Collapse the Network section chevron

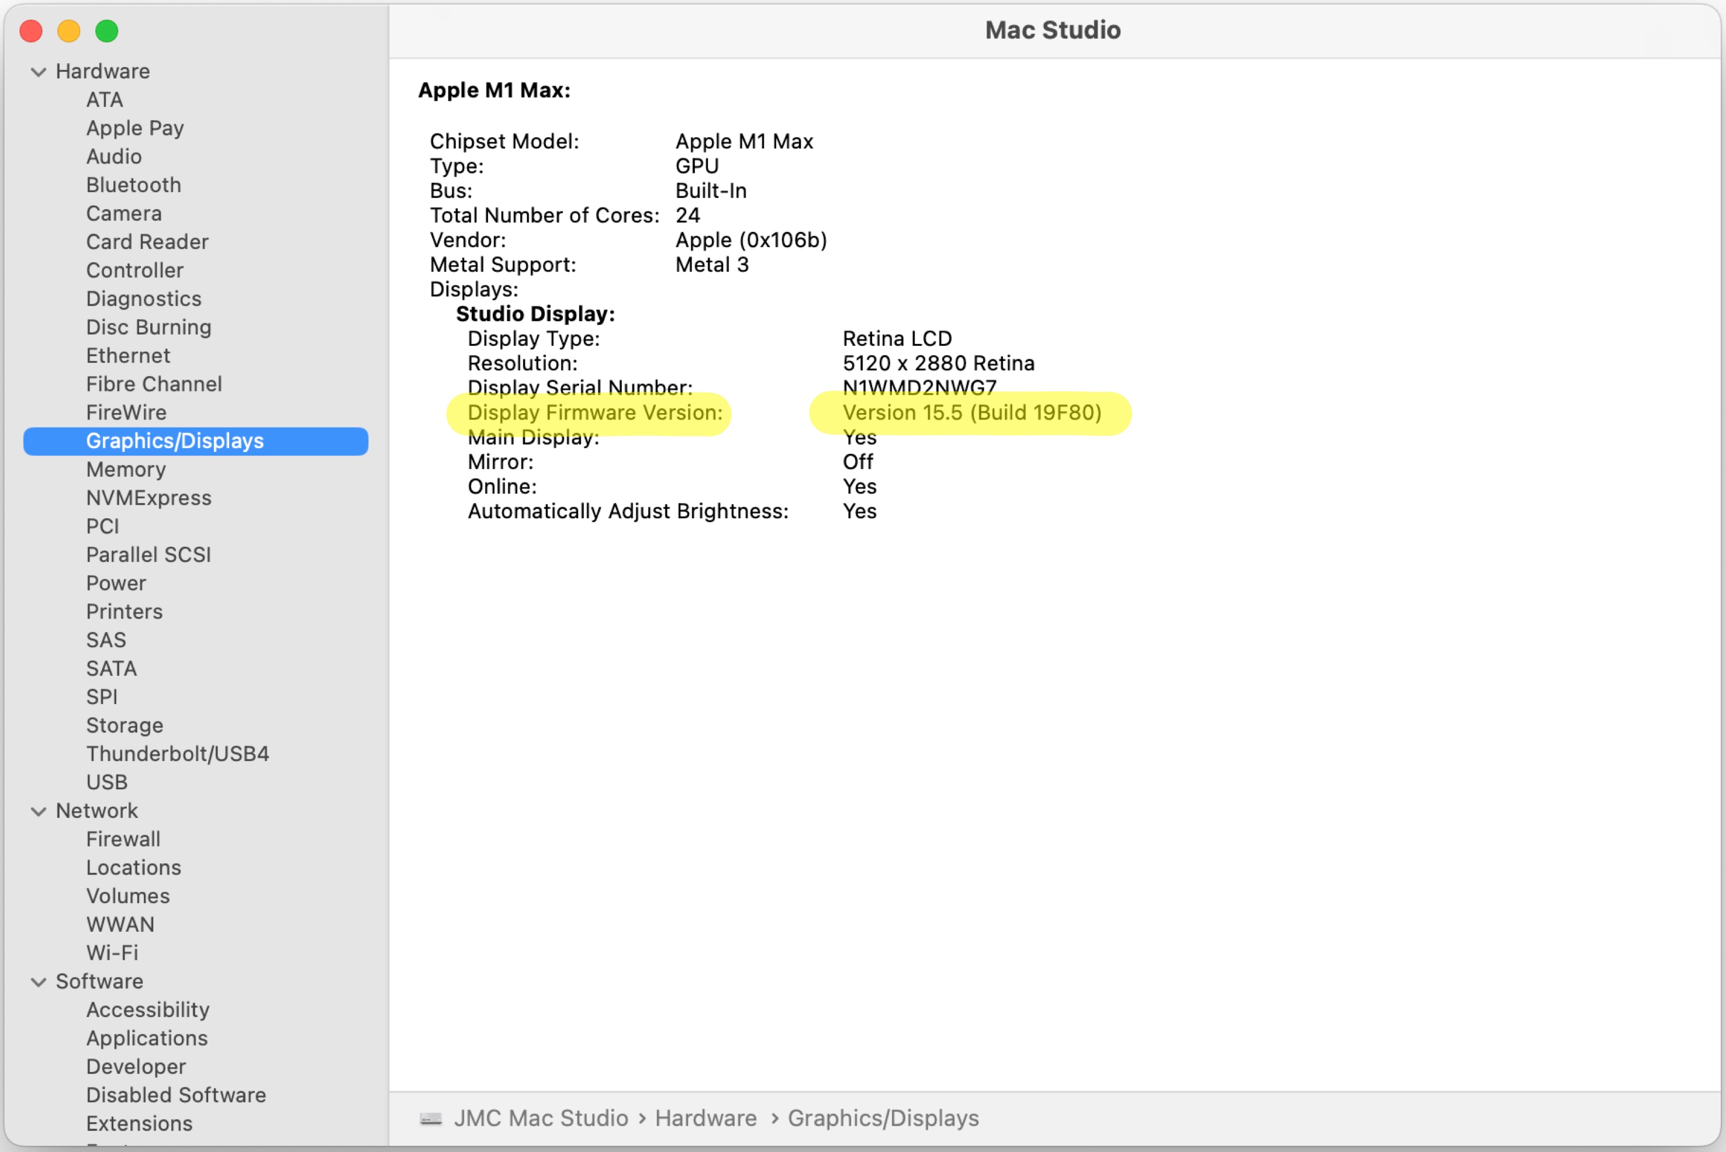pyautogui.click(x=38, y=811)
